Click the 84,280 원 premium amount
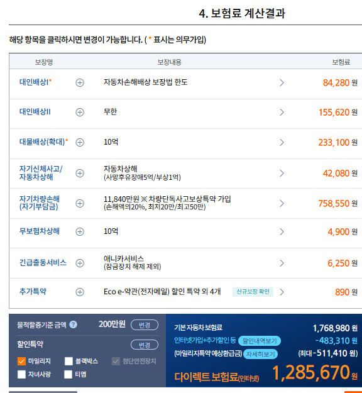 340,83
